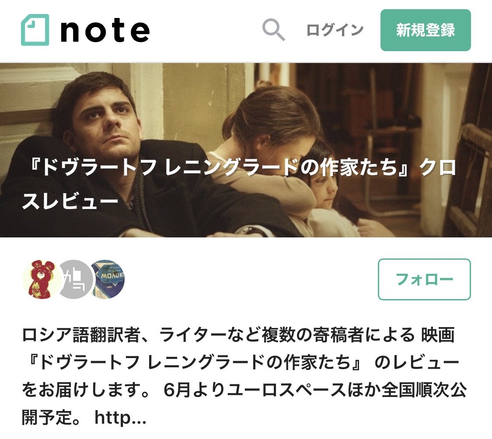The image size is (492, 439).
Task: Open search with the magnifying glass icon
Action: (273, 30)
